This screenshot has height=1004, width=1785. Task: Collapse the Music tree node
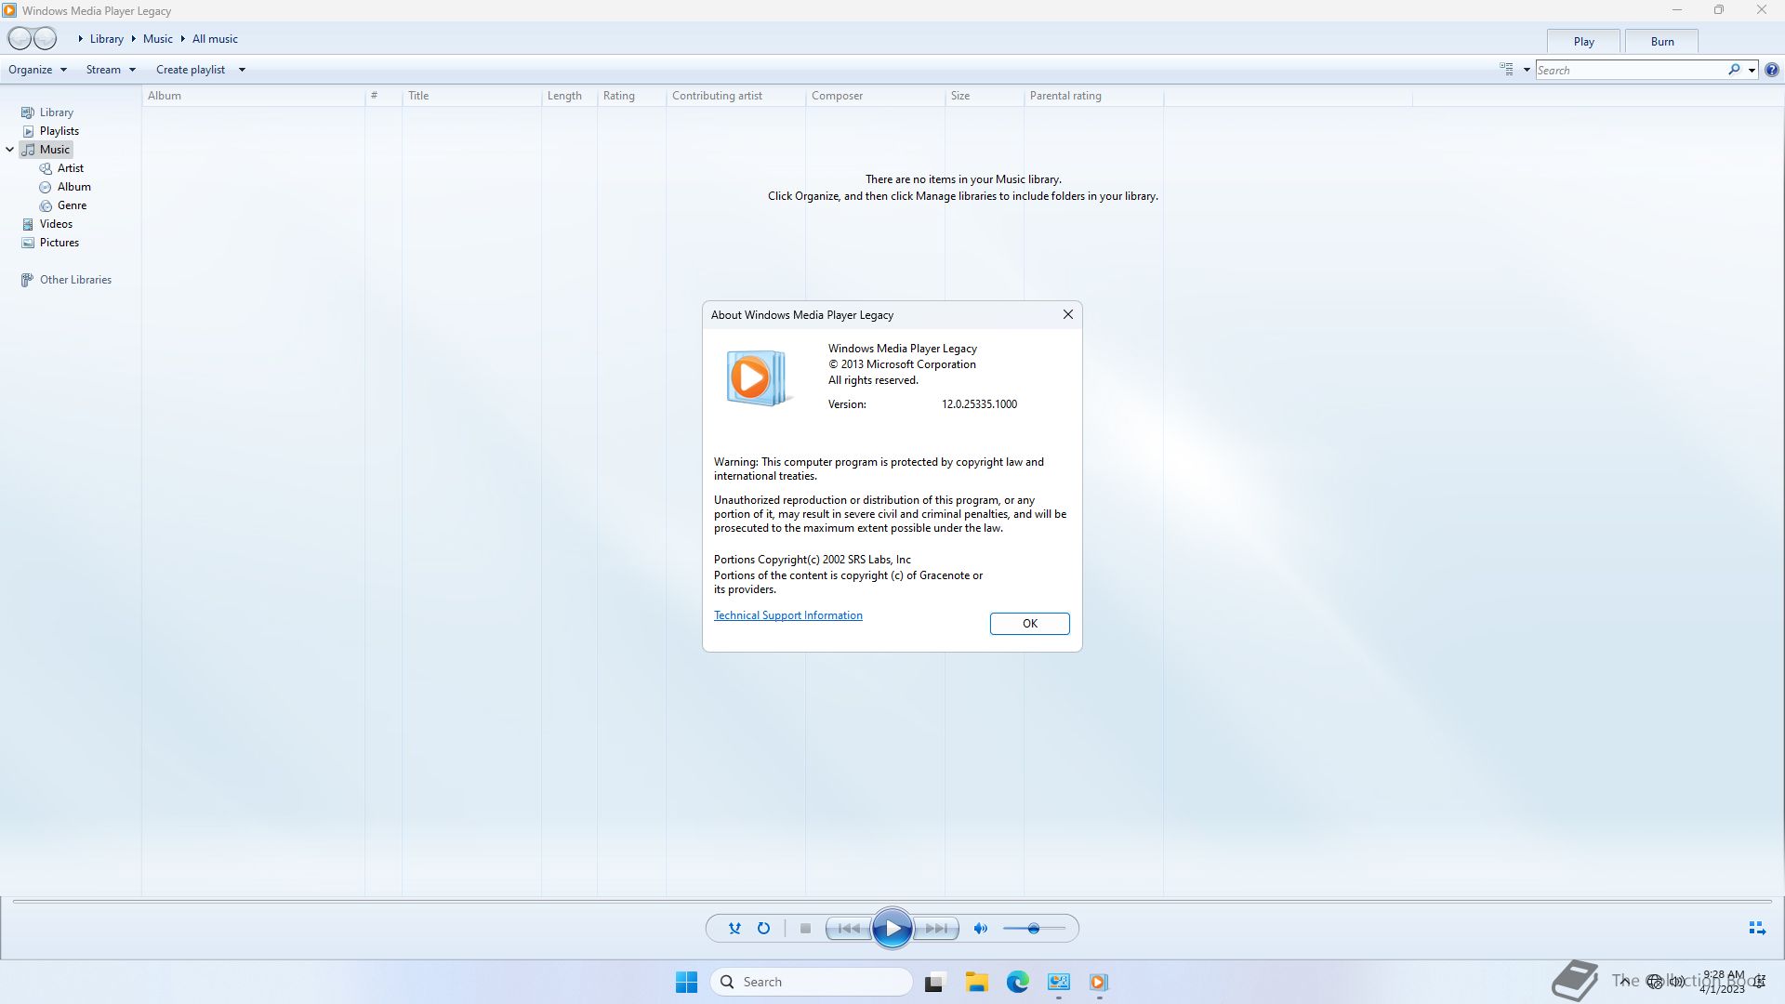coord(10,150)
